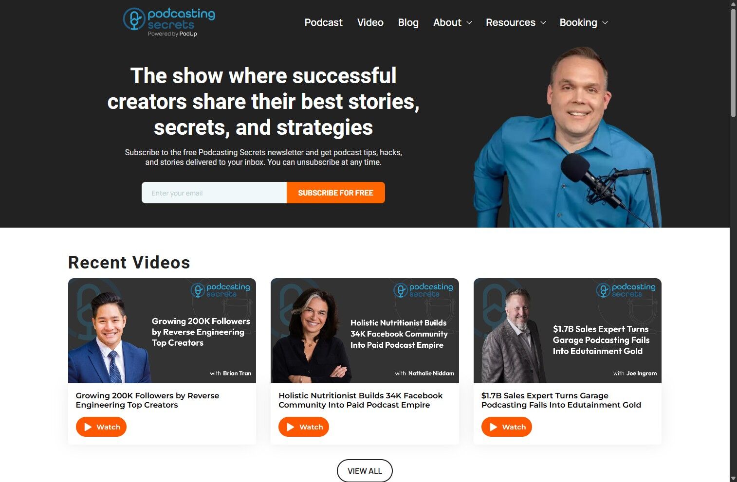Viewport: 737px width, 482px height.
Task: Go to the Video page
Action: coord(370,22)
